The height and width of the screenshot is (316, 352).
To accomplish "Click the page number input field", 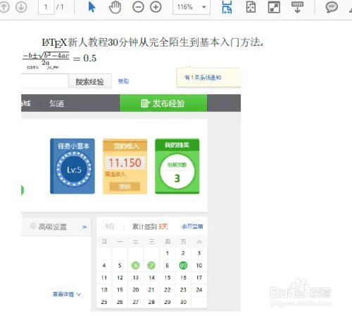I will coord(46,7).
